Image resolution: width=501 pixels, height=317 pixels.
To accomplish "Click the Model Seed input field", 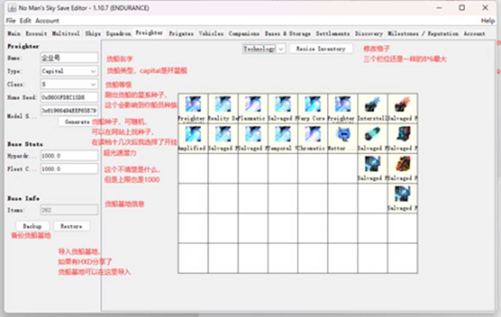I will coord(69,110).
